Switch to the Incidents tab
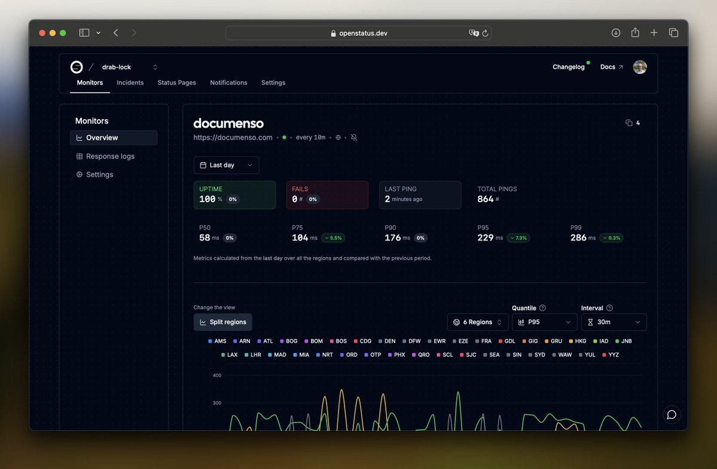 click(130, 83)
